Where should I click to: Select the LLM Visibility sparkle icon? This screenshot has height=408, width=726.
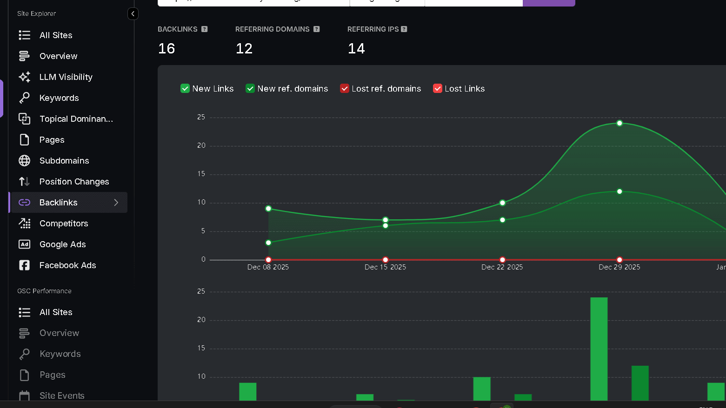(24, 77)
